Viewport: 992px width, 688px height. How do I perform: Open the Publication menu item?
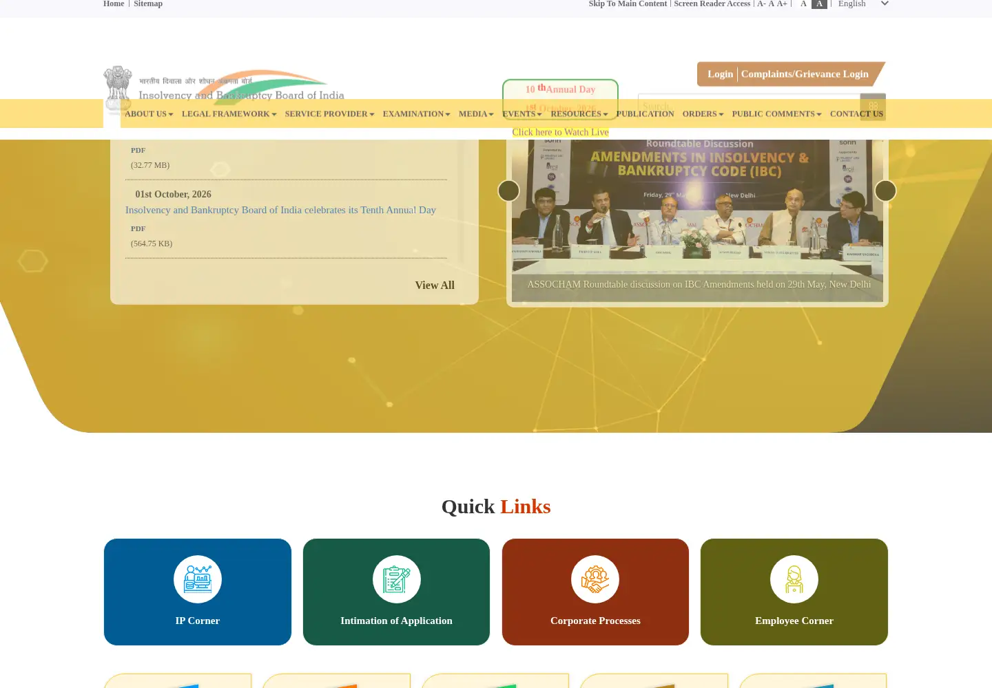click(x=645, y=114)
